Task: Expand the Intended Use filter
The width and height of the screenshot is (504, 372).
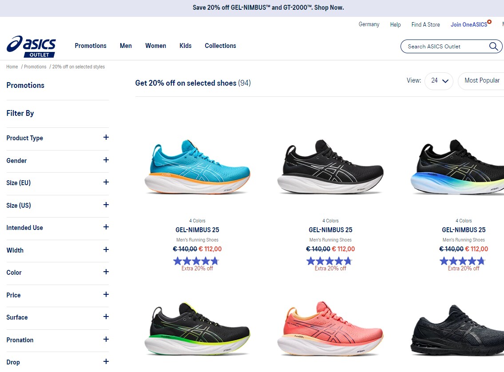Action: (58, 227)
